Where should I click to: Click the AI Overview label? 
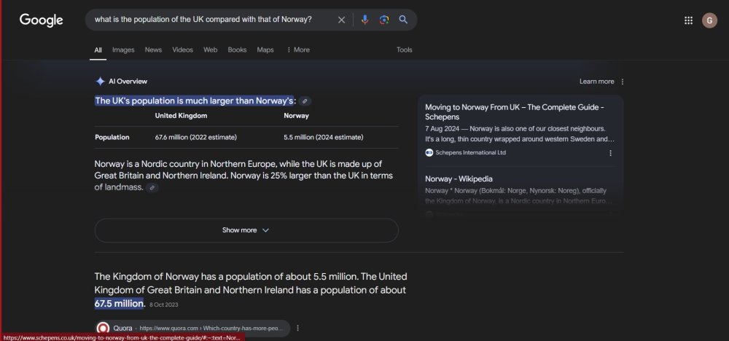point(128,82)
